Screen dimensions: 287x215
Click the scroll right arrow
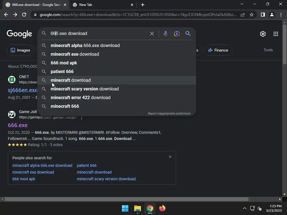pos(280,199)
